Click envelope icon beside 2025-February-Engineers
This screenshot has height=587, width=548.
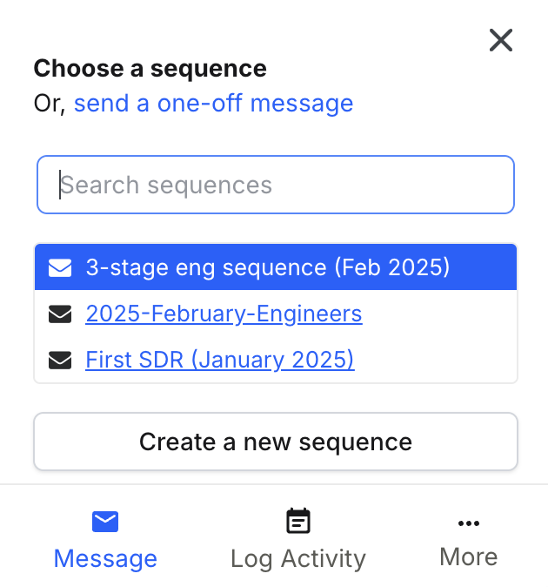coord(60,314)
